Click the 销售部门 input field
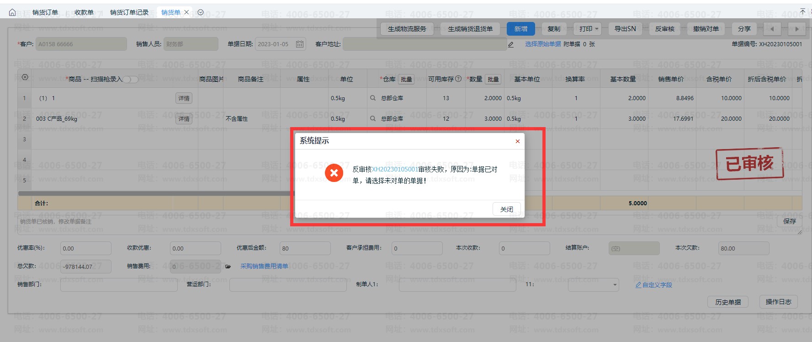 pos(119,285)
